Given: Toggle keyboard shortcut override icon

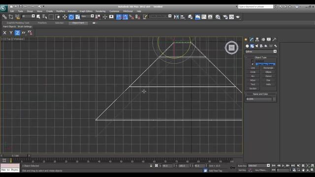Looking at the screenshot, I should [111, 17].
